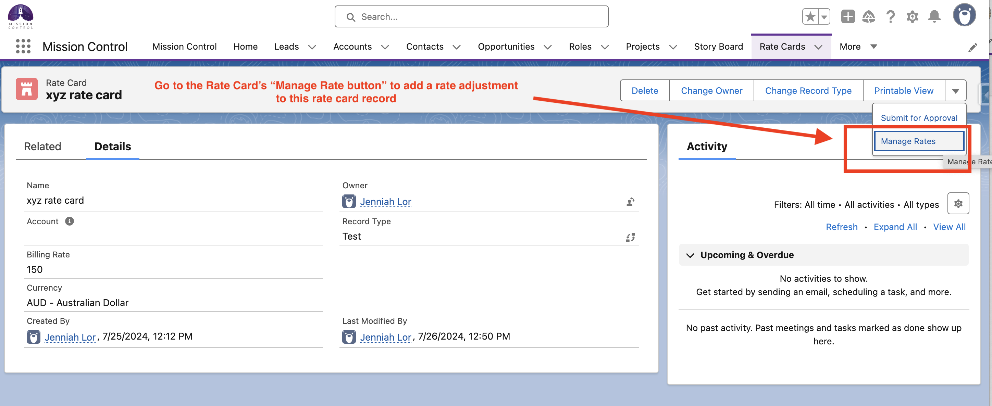Open the Activity tab
This screenshot has height=406, width=992.
tap(707, 147)
